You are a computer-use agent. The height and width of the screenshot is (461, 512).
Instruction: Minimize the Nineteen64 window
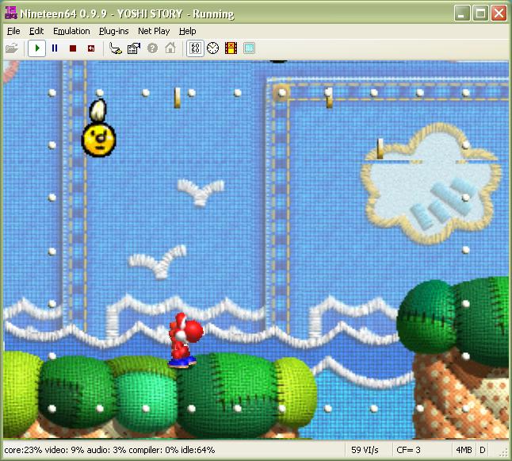(x=462, y=13)
